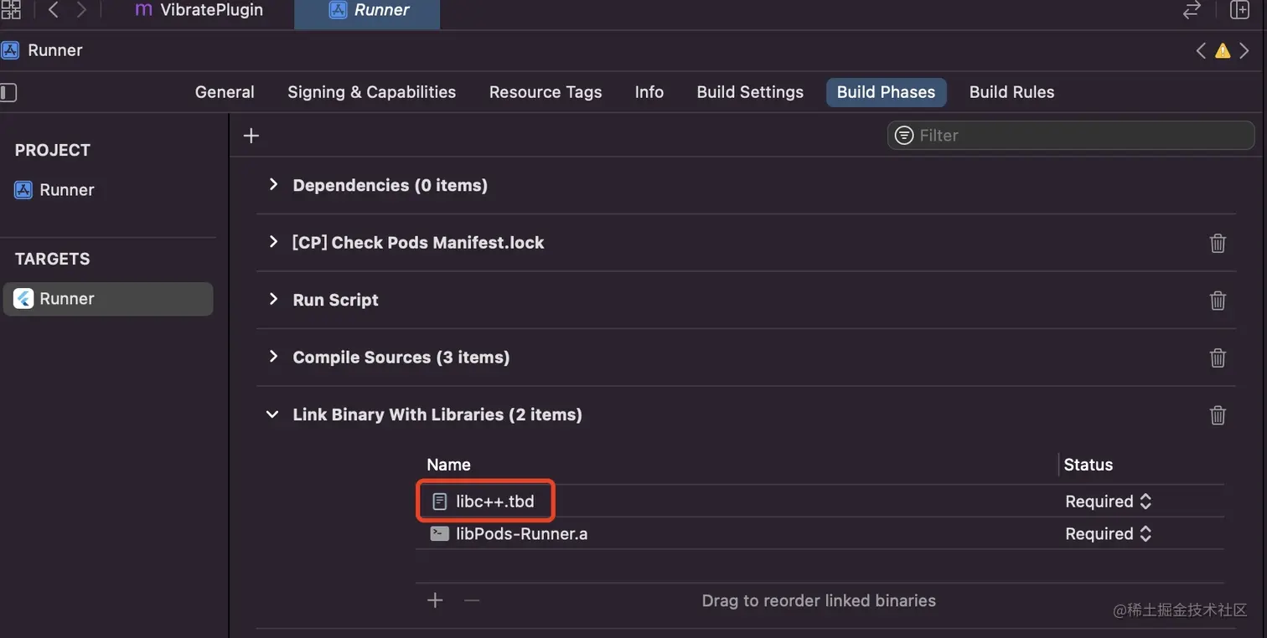1267x638 pixels.
Task: Jump to previous issue arrow
Action: point(1201,50)
